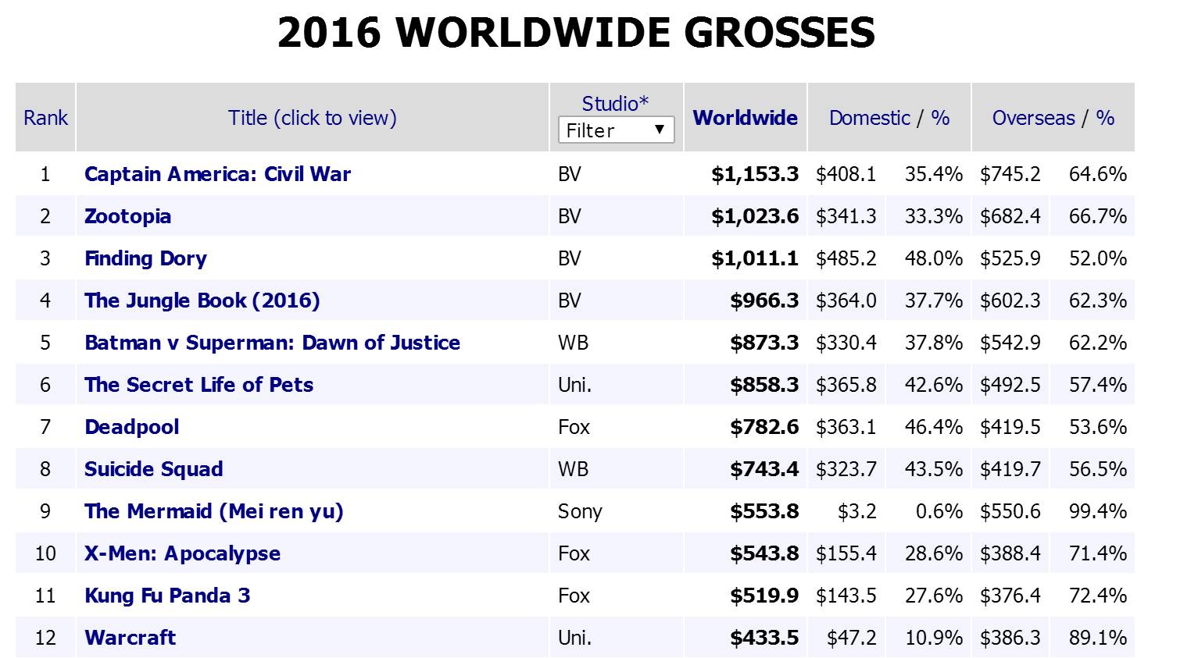The image size is (1198, 658).
Task: Sort by Worldwide gross header
Action: coord(745,118)
